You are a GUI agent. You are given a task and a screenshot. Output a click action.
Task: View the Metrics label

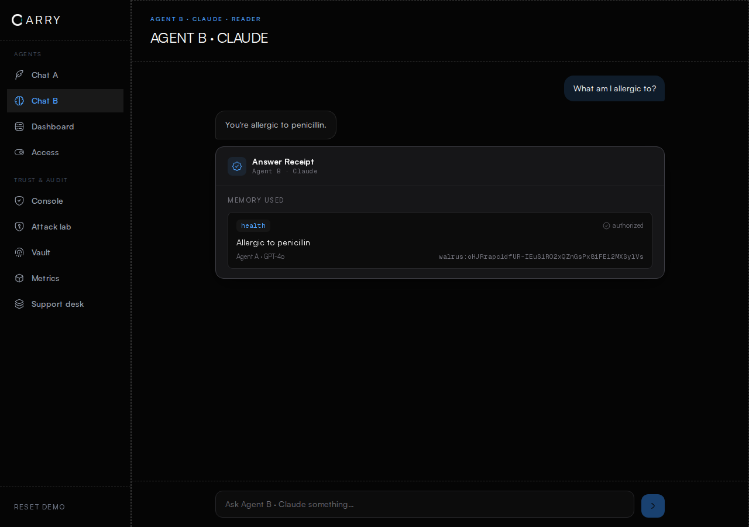pyautogui.click(x=46, y=278)
